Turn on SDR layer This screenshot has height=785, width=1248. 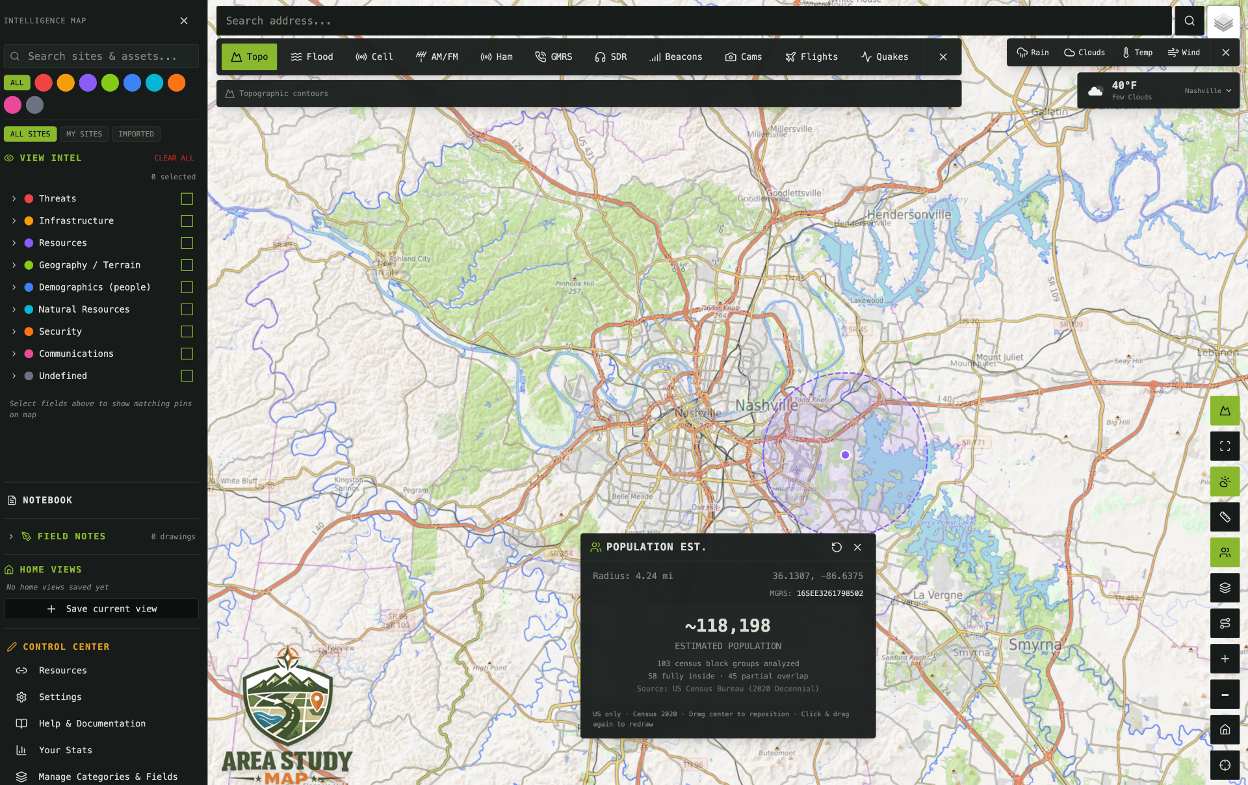610,57
